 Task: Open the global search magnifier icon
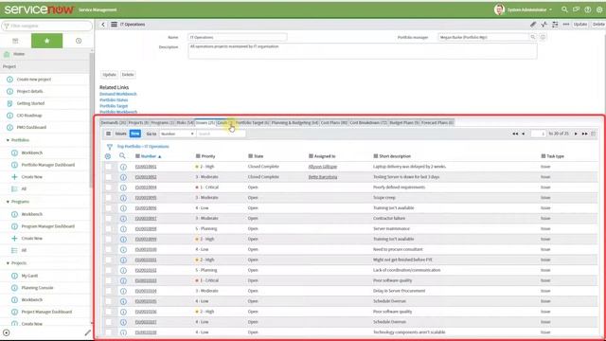click(x=564, y=9)
